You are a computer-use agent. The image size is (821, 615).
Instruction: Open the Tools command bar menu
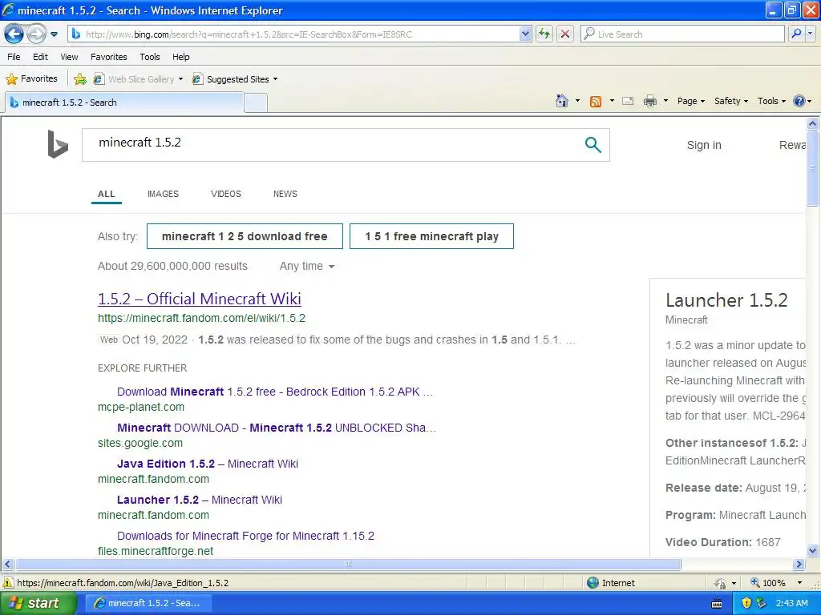pyautogui.click(x=771, y=101)
